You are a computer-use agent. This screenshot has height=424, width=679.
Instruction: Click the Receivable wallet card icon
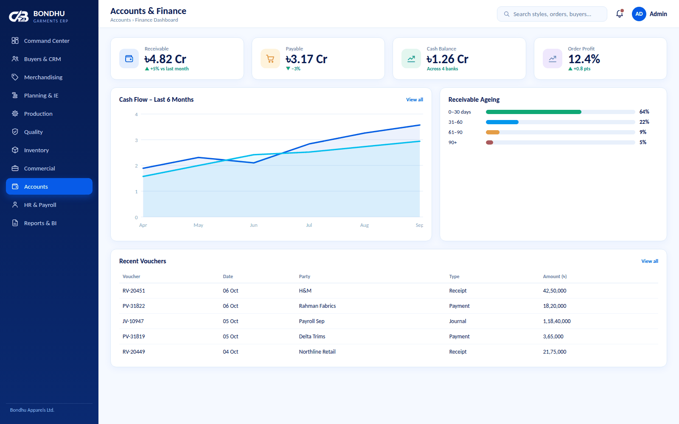click(129, 59)
